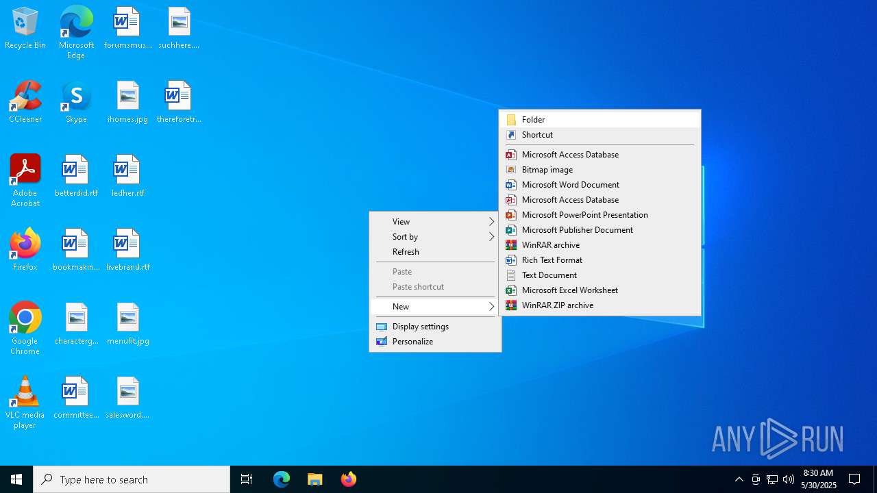The width and height of the screenshot is (877, 493).
Task: Select the ledher.rtf file on desktop
Action: [127, 177]
